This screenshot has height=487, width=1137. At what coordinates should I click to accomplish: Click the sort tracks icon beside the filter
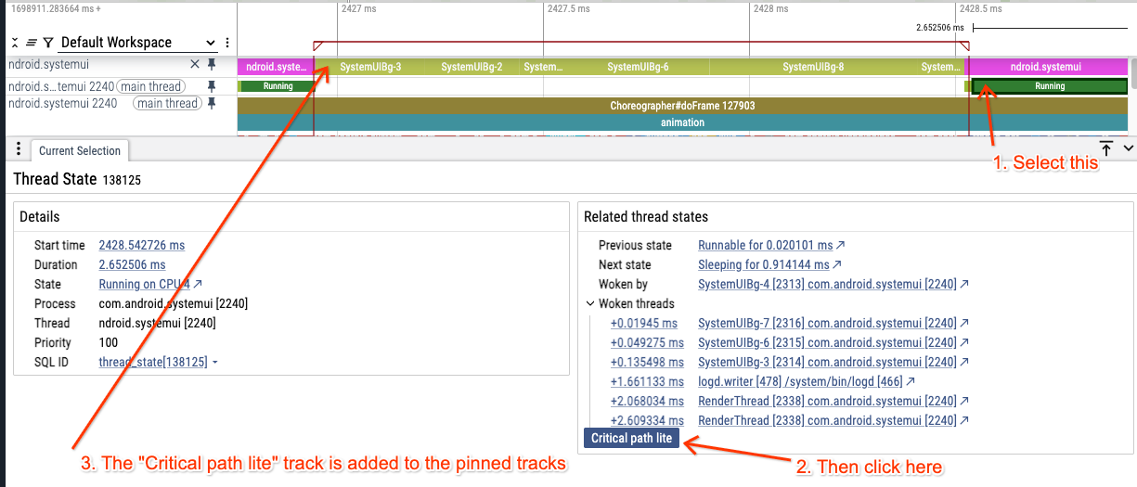pos(32,43)
